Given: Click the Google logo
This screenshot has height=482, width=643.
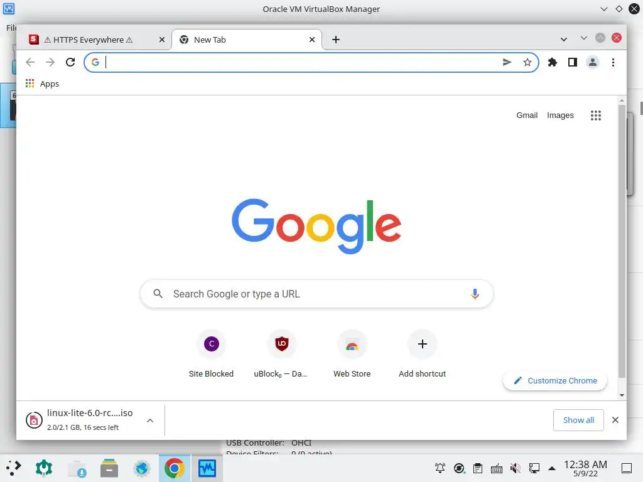Looking at the screenshot, I should 316,226.
